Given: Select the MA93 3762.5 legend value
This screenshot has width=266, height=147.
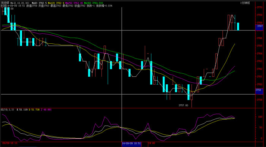Looking at the screenshot, I should pyautogui.click(x=40, y=3).
